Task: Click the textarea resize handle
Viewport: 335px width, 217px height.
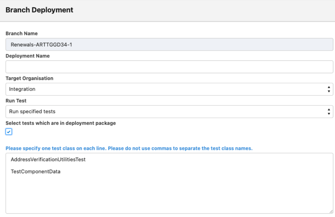Action: (x=331, y=211)
